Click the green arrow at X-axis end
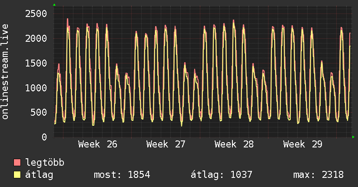This screenshot has height=187, width=358. 353,137
